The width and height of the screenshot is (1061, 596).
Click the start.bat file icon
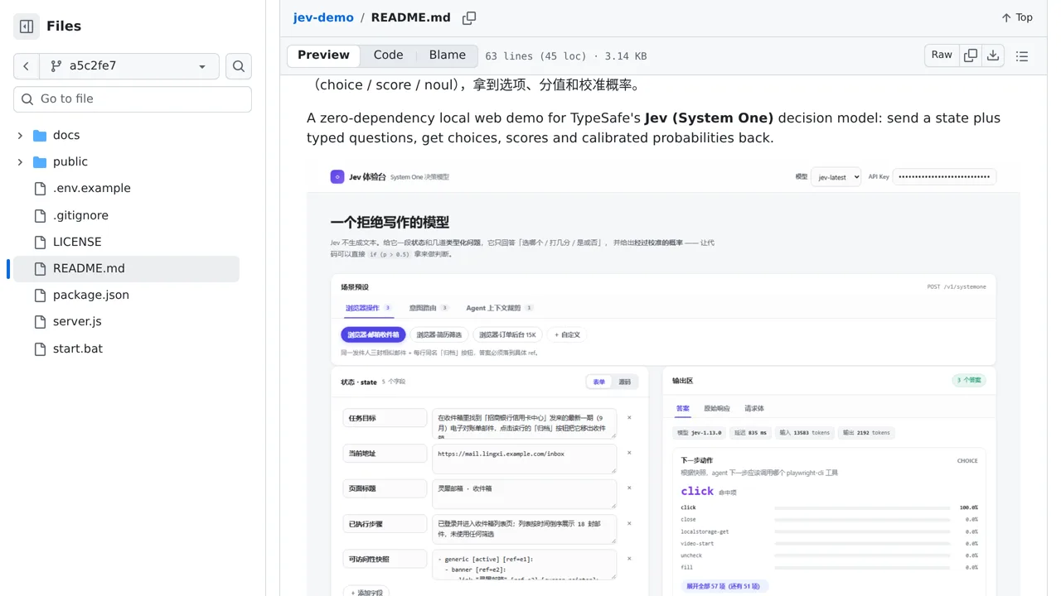click(x=40, y=348)
